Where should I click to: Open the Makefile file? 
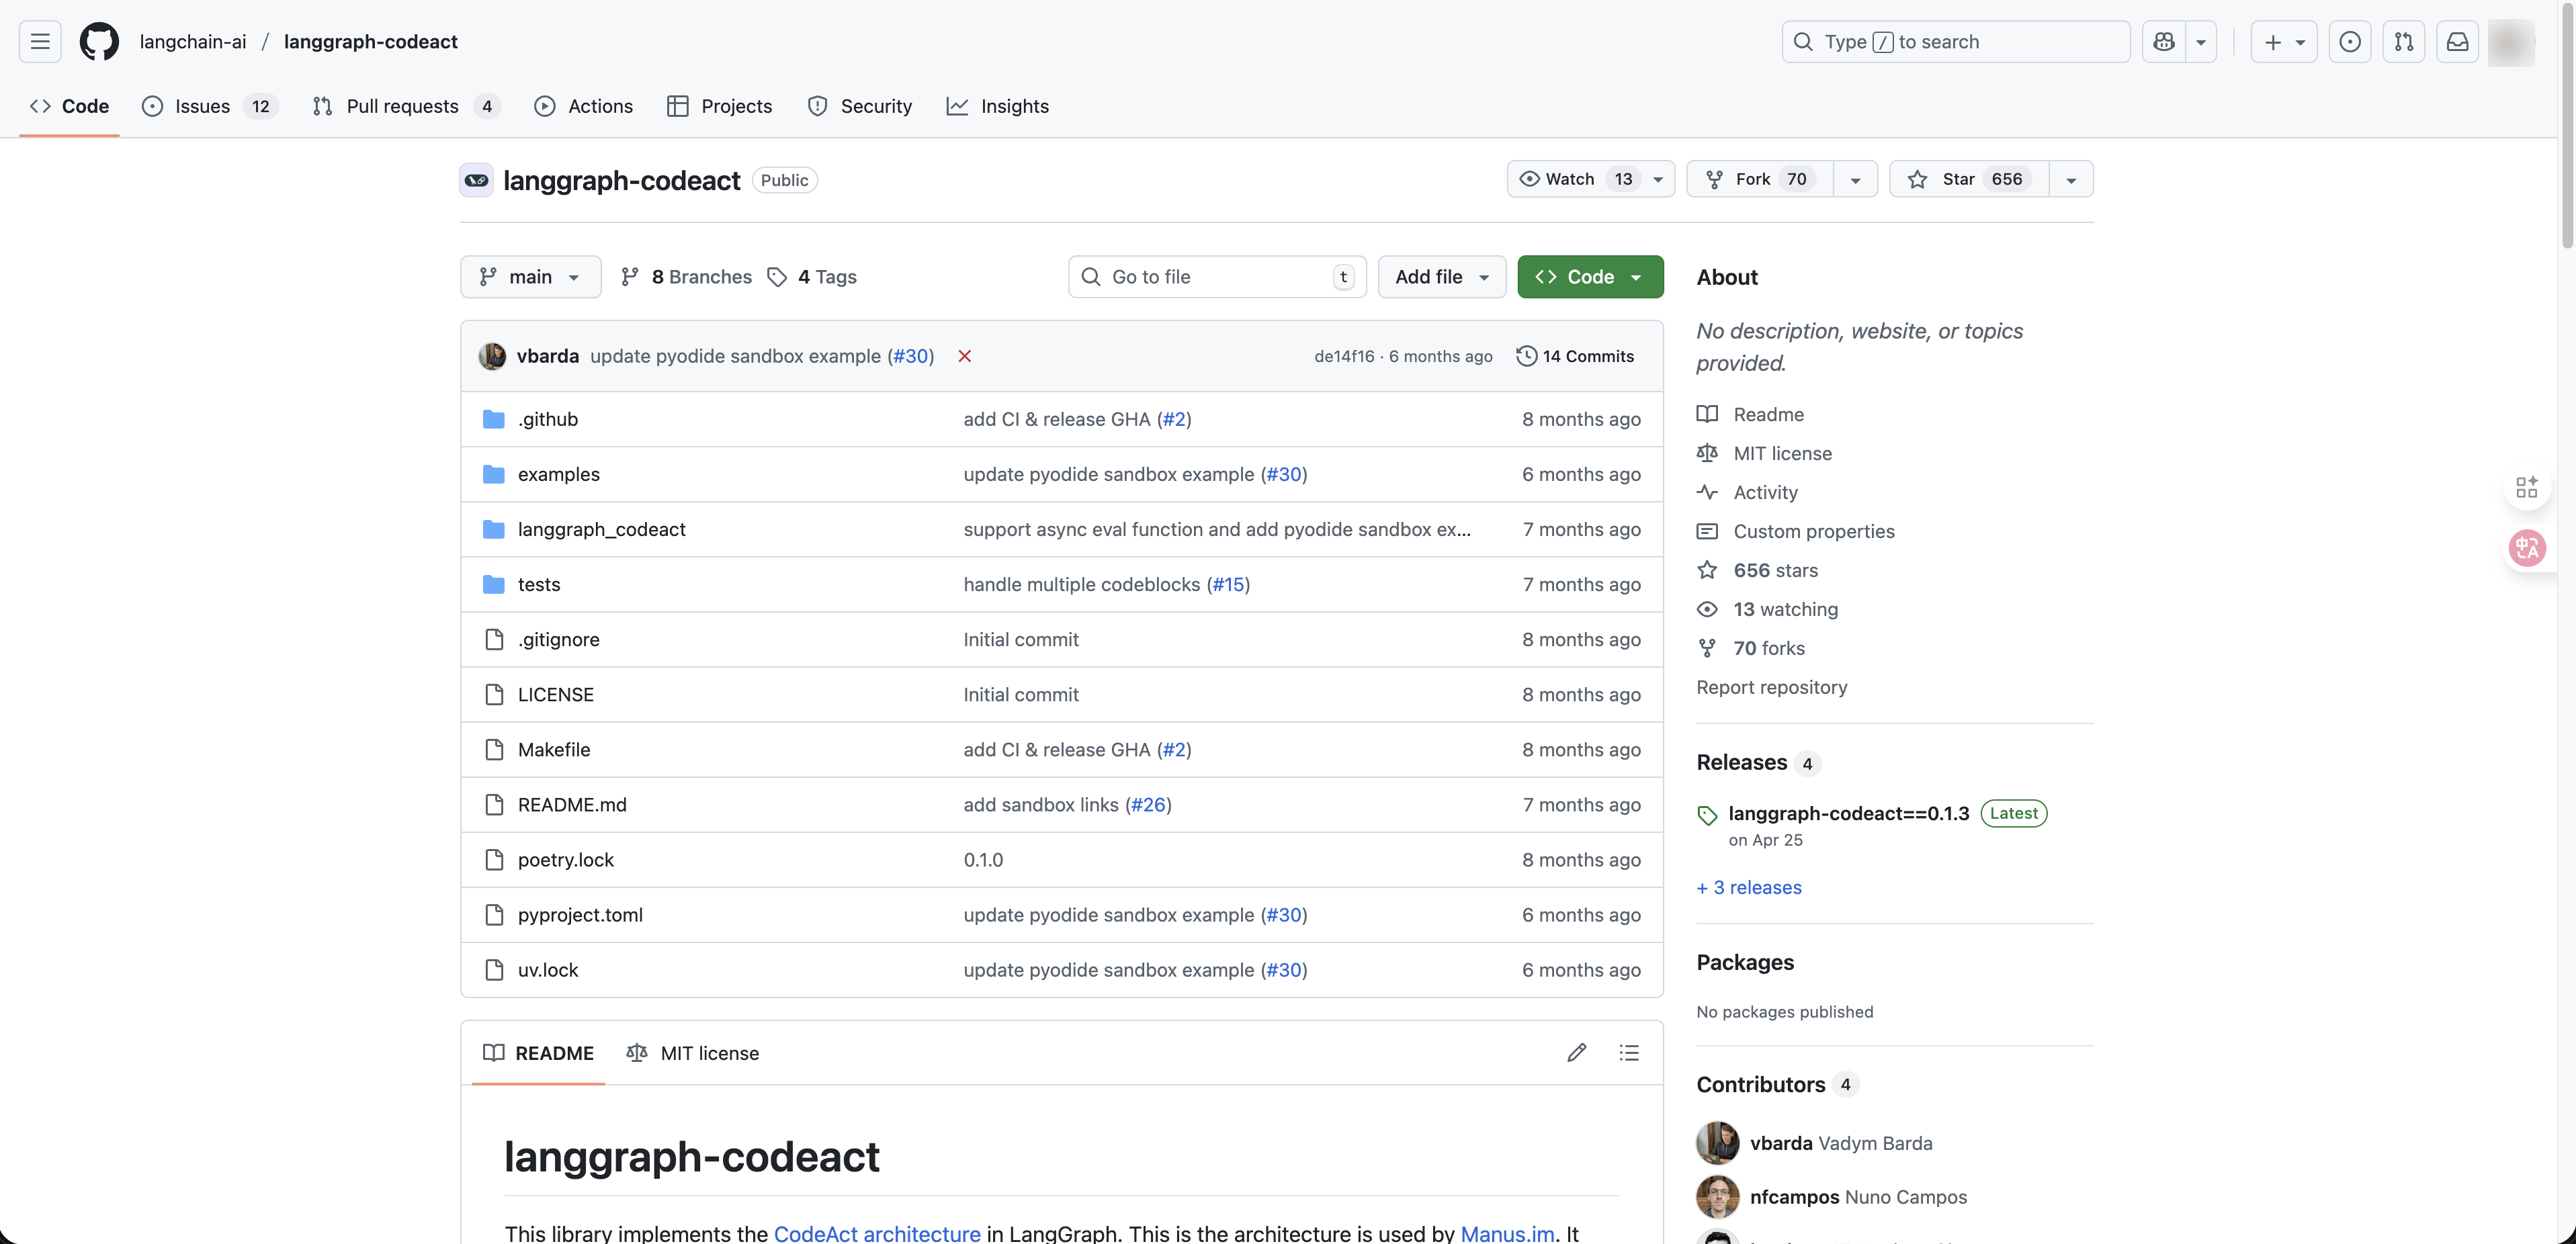click(x=553, y=749)
